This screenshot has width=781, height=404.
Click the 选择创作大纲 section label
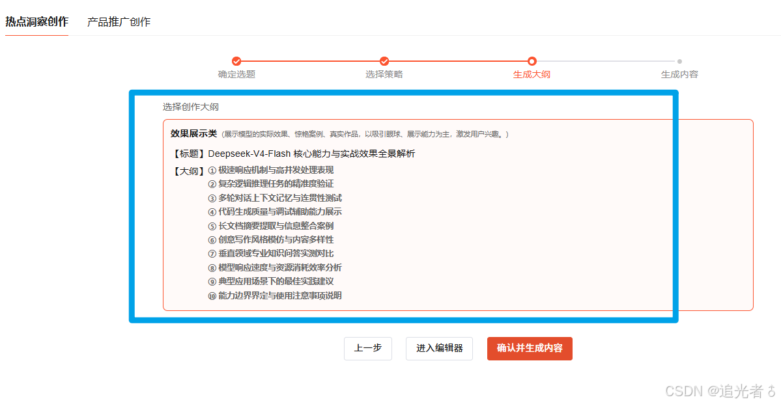[x=190, y=107]
